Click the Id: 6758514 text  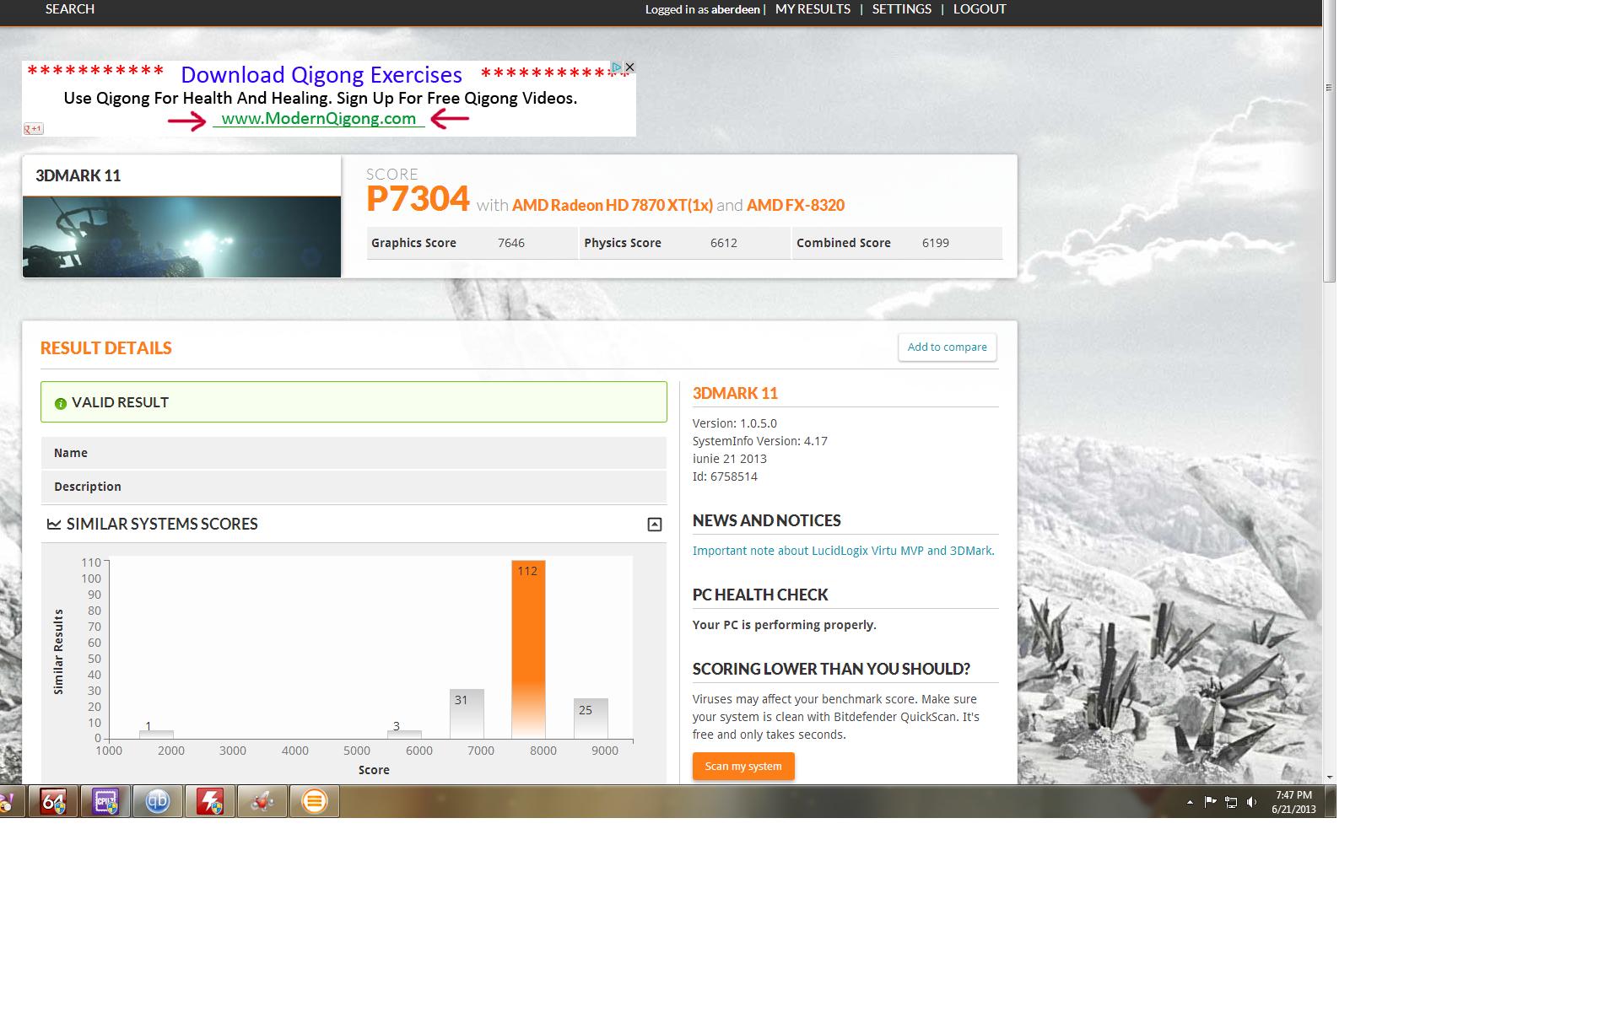725,476
